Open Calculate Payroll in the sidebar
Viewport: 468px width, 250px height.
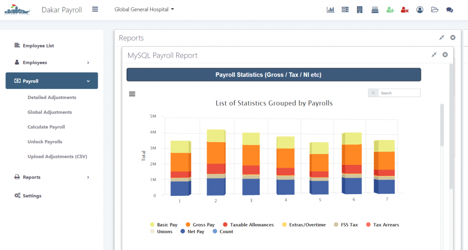pyautogui.click(x=46, y=127)
